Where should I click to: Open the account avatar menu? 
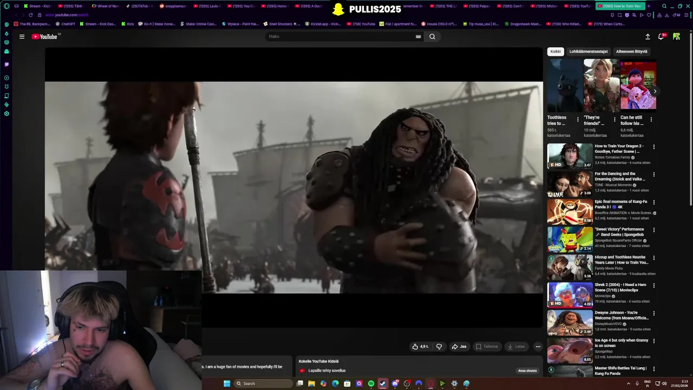[x=676, y=37]
